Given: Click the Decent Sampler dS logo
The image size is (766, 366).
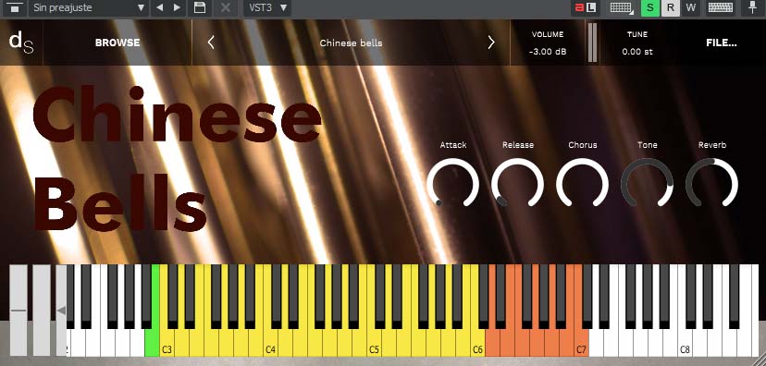Looking at the screenshot, I should [x=21, y=43].
